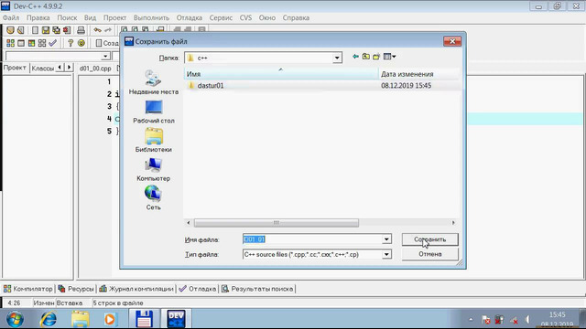
Task: Open the Поиск menu
Action: 67,17
